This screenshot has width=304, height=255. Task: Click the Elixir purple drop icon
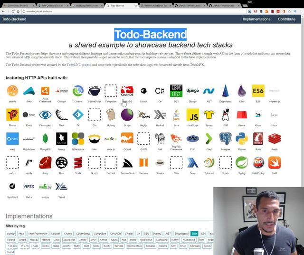pyautogui.click(x=242, y=91)
